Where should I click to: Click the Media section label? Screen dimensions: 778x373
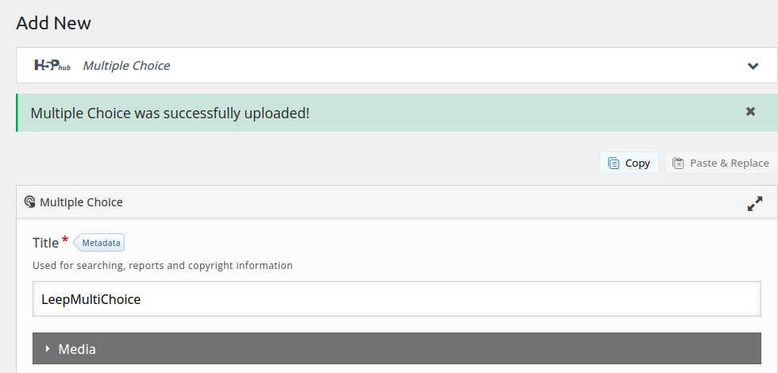coord(77,349)
